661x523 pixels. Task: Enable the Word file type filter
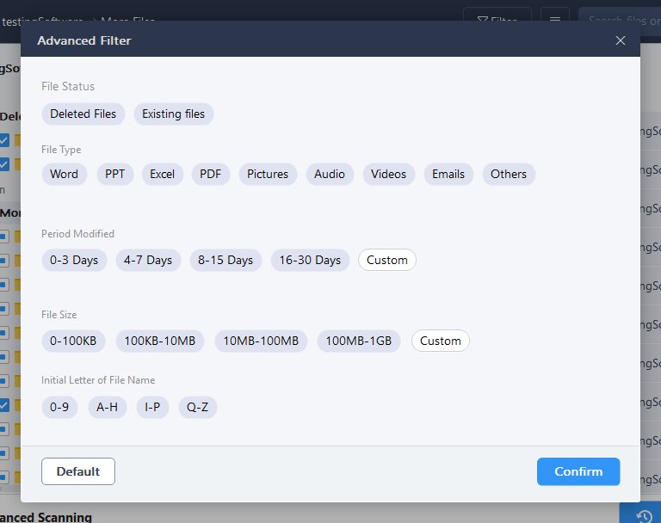click(x=64, y=174)
